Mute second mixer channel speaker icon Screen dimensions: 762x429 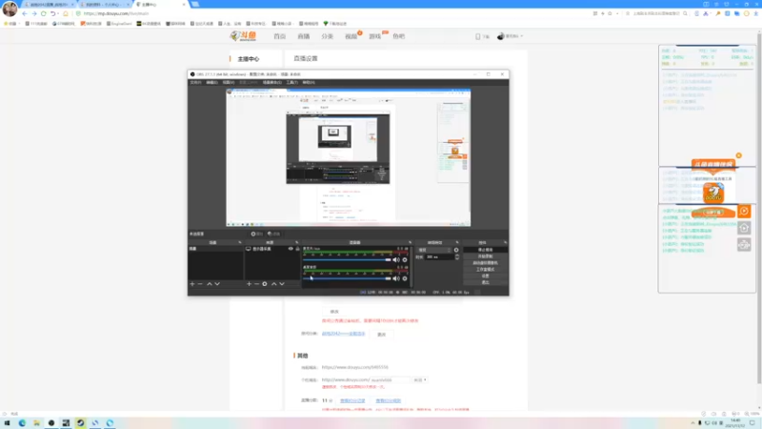396,278
